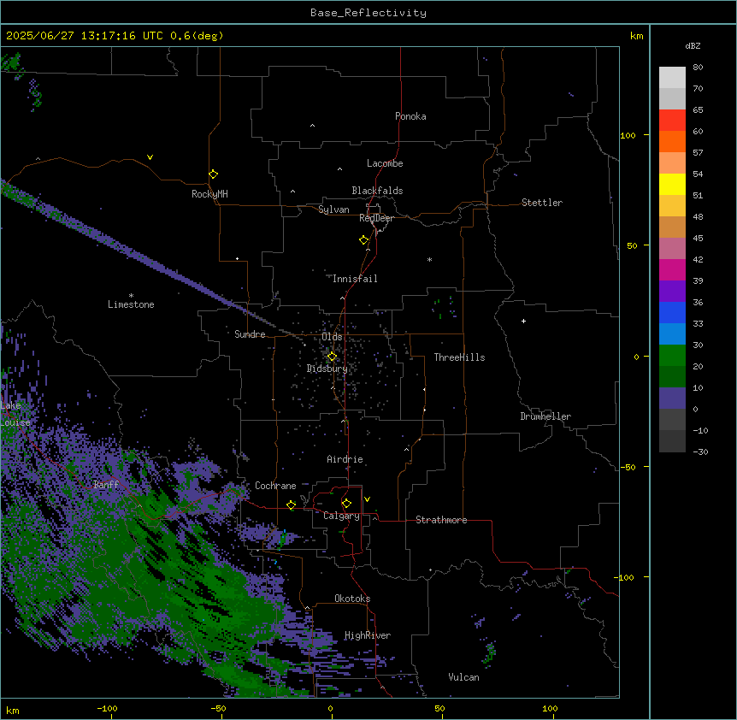Image resolution: width=737 pixels, height=720 pixels.
Task: Pick the magenta swatch in dBZ legend
Action: tap(672, 269)
